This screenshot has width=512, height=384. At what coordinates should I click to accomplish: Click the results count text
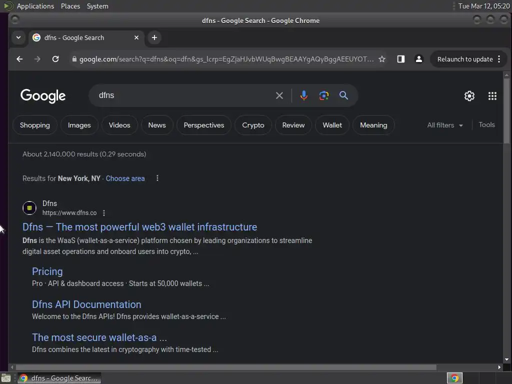[x=84, y=154]
